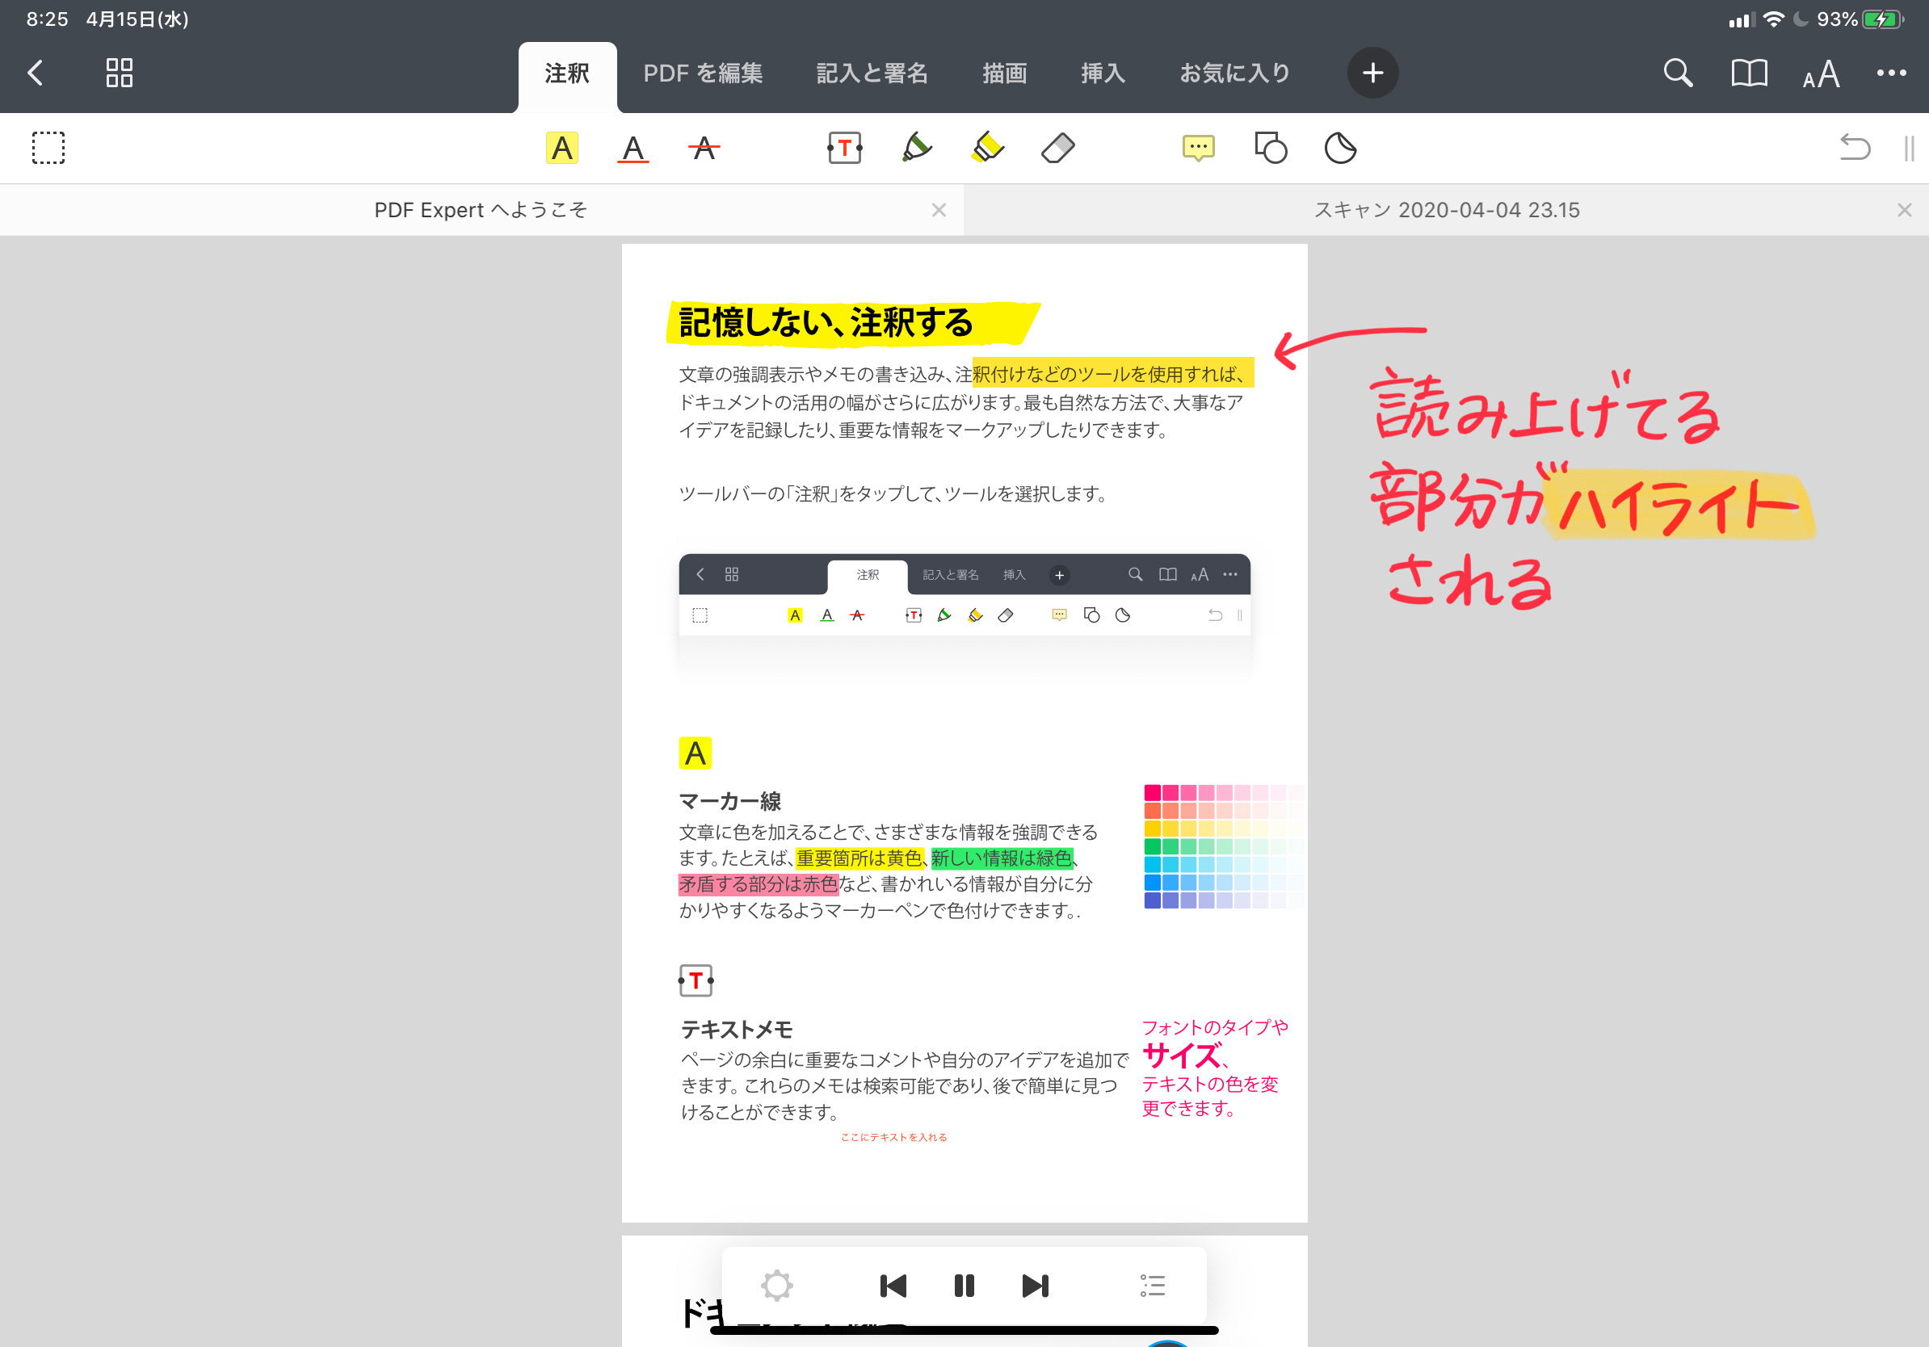Image resolution: width=1929 pixels, height=1347 pixels.
Task: Switch to スキャン 2020-04-04 23.15 document tab
Action: coord(1446,210)
